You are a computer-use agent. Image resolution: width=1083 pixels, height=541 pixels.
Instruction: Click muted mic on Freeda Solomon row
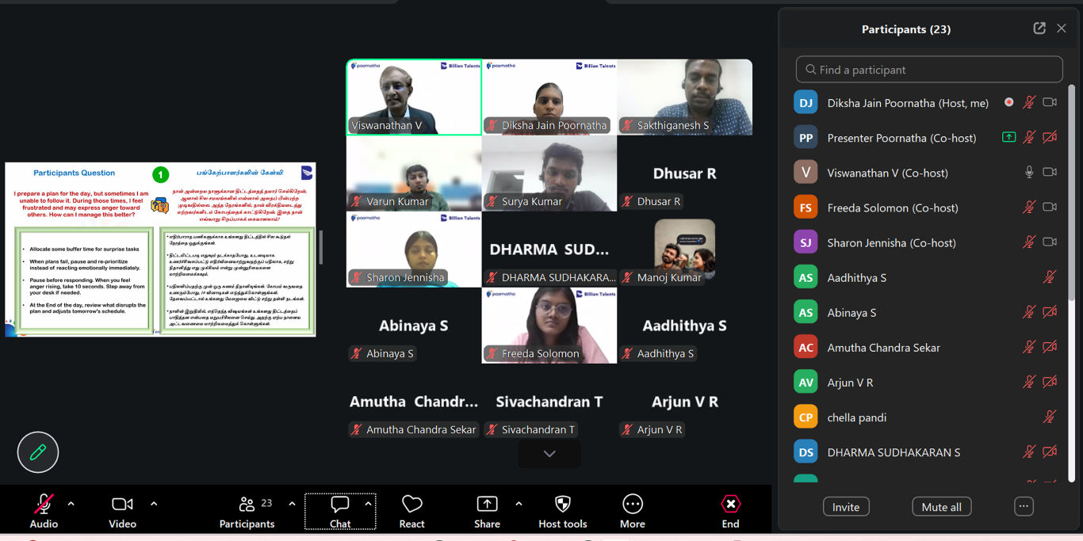click(x=1029, y=208)
